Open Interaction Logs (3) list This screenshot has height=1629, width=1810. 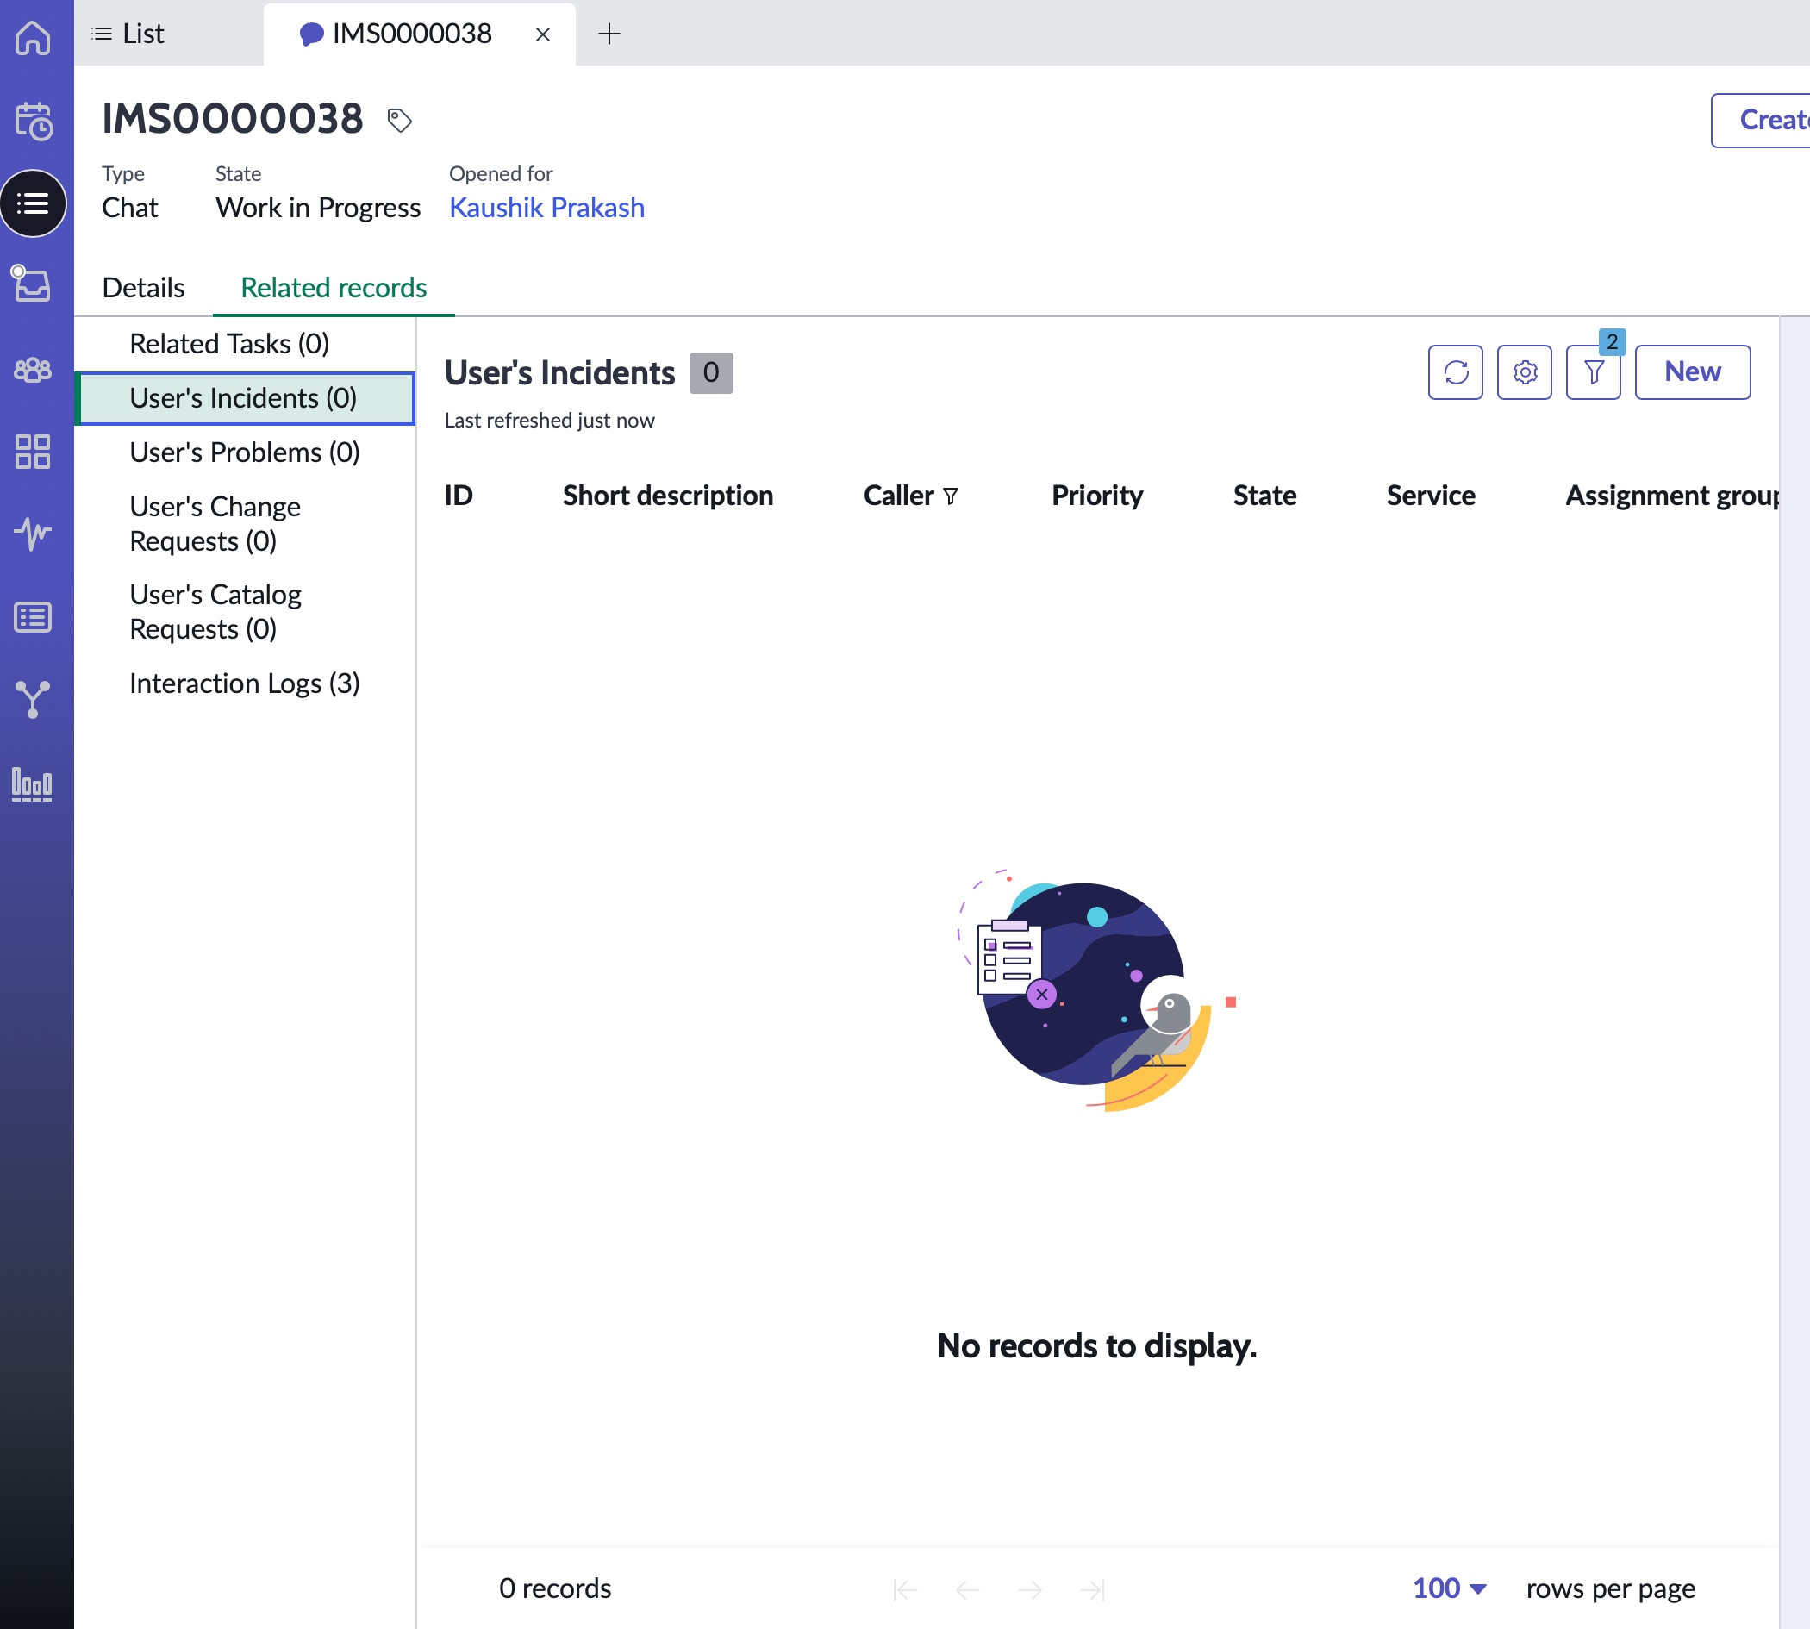point(245,683)
